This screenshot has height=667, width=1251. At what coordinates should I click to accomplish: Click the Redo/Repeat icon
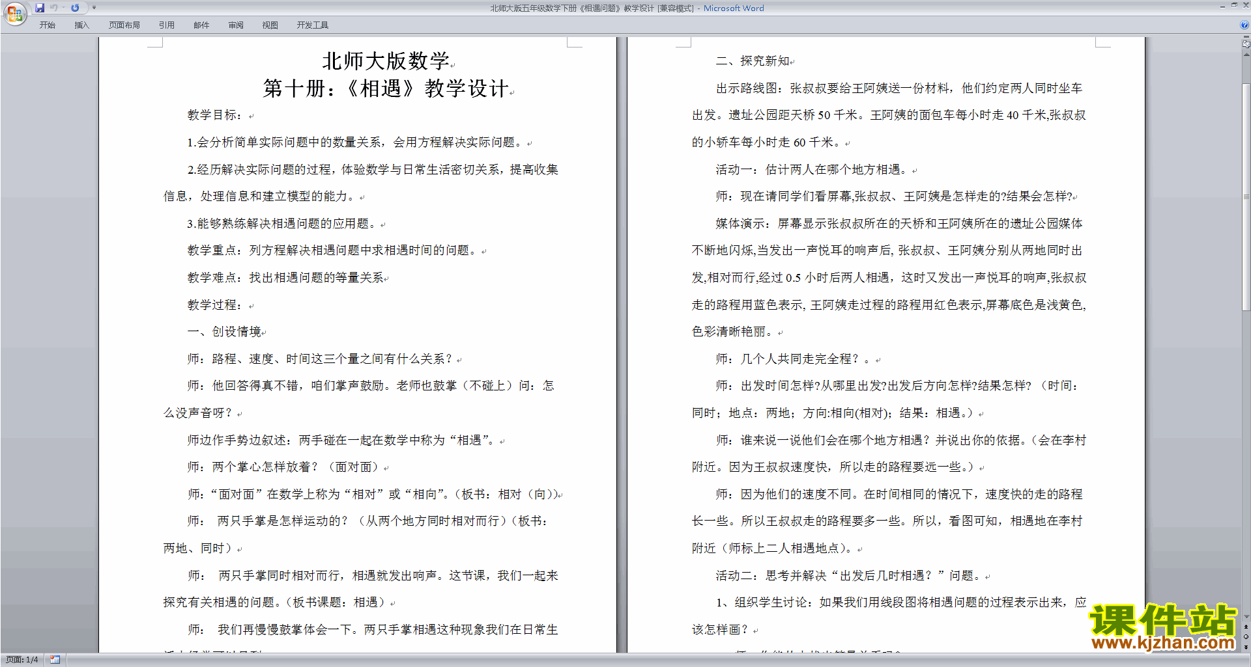point(75,8)
